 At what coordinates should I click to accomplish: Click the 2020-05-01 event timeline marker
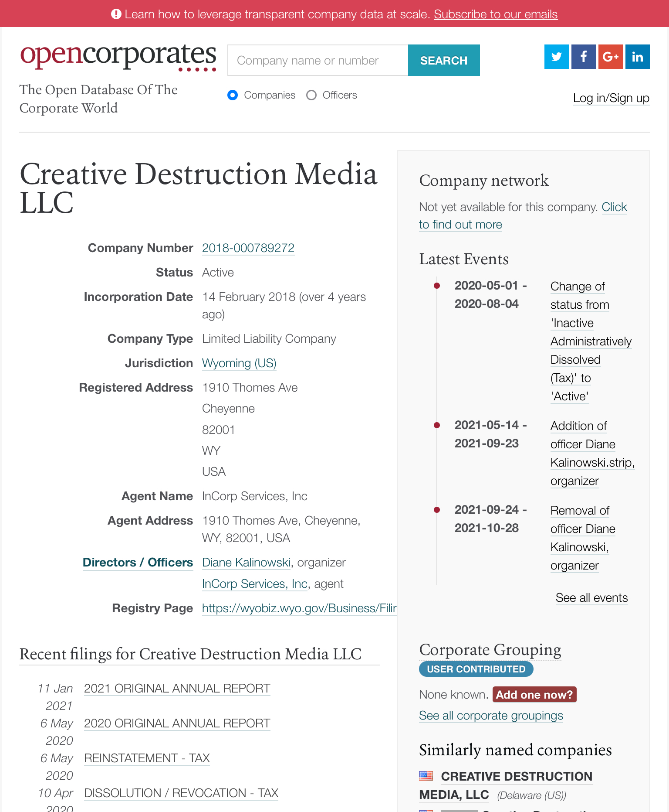[437, 286]
